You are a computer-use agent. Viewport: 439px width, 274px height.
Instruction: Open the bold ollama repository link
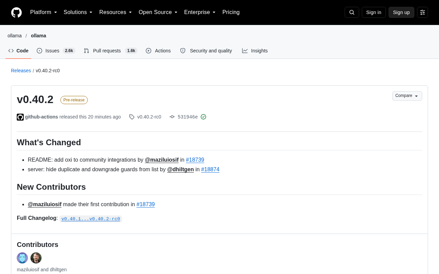click(x=38, y=36)
